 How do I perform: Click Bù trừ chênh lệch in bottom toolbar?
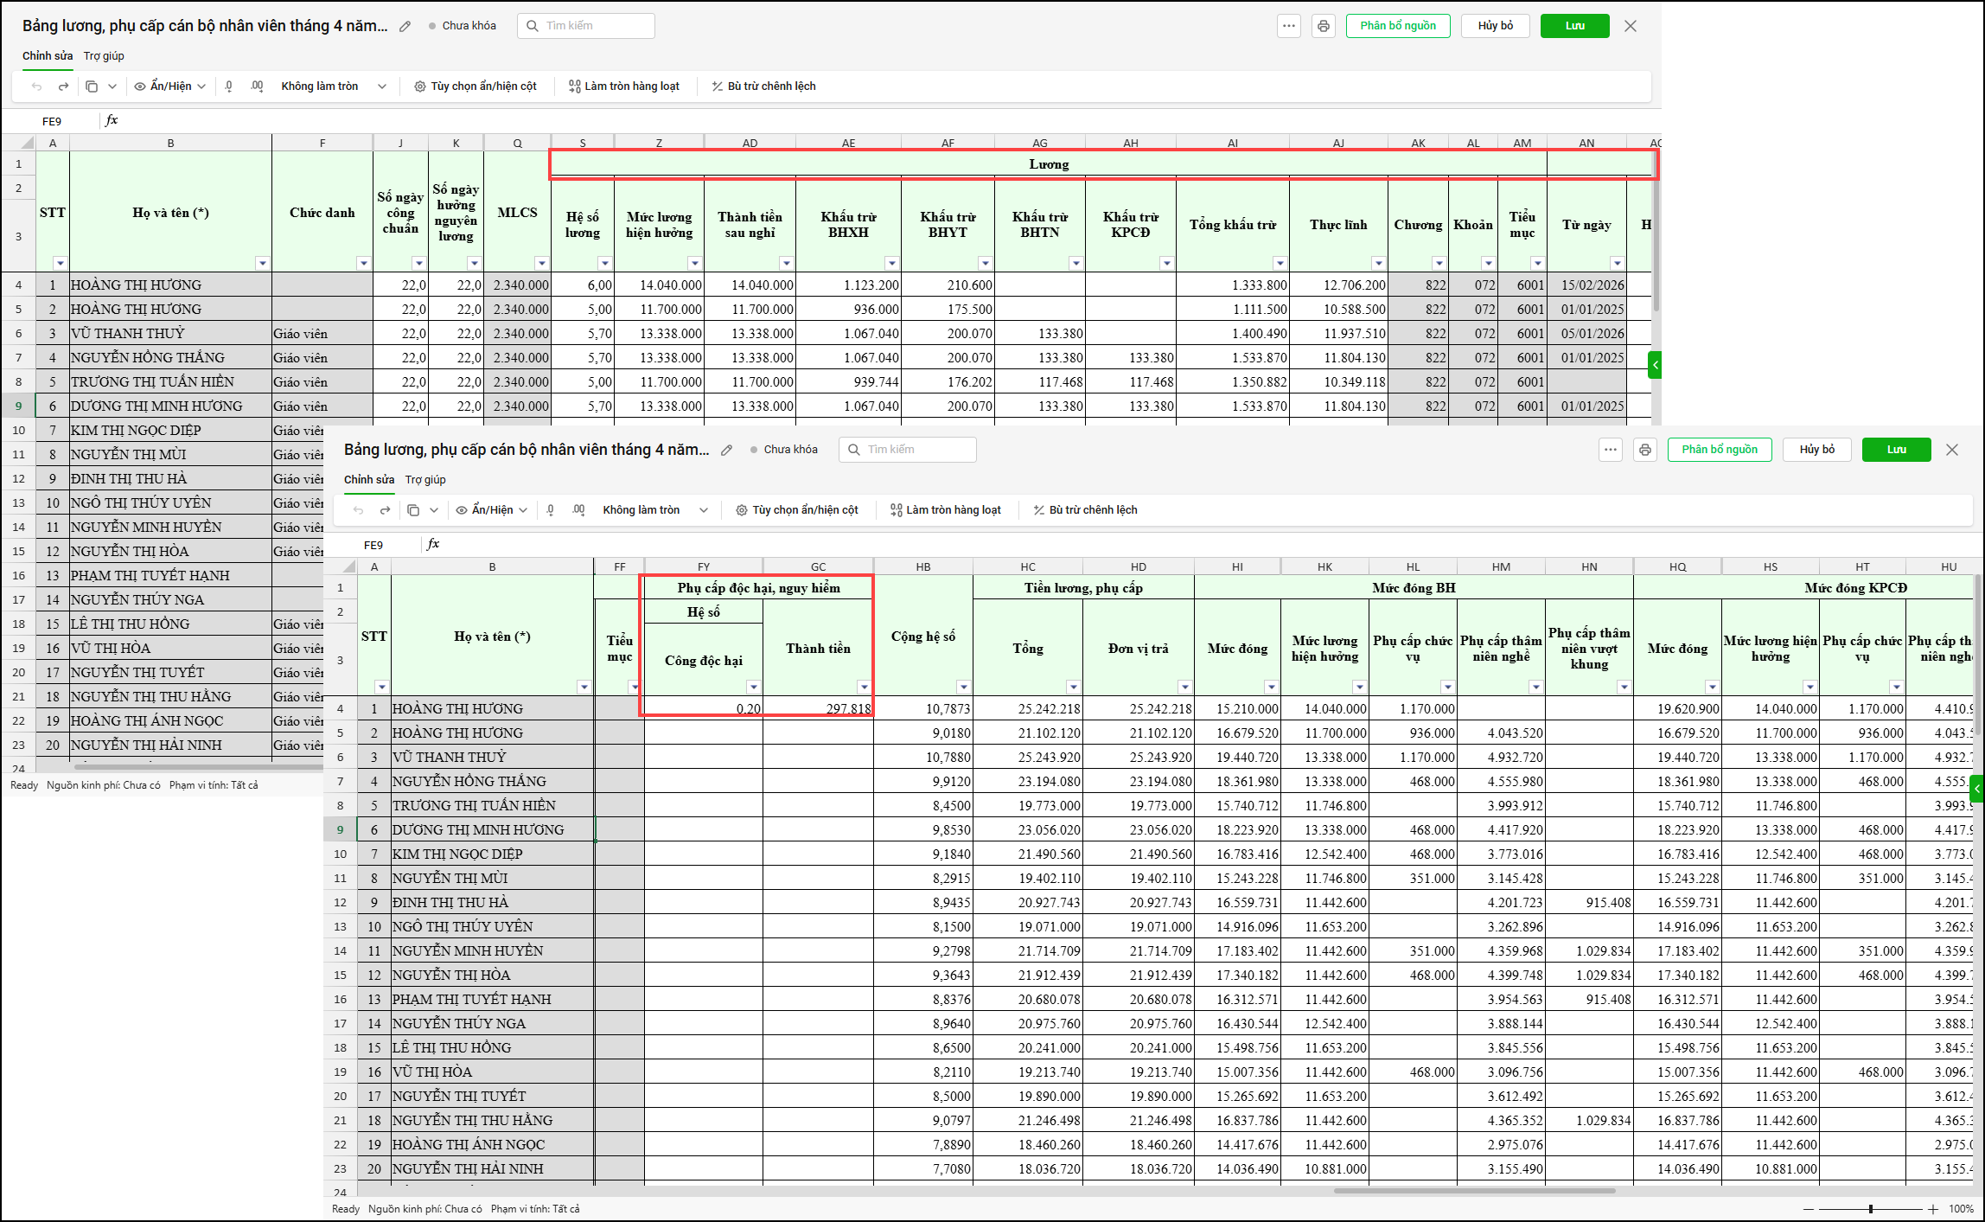point(1085,510)
